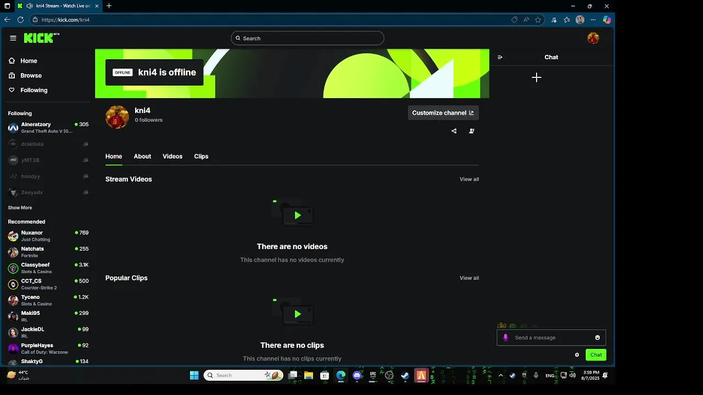703x395 pixels.
Task: Click the 0 followers text
Action: click(x=149, y=120)
